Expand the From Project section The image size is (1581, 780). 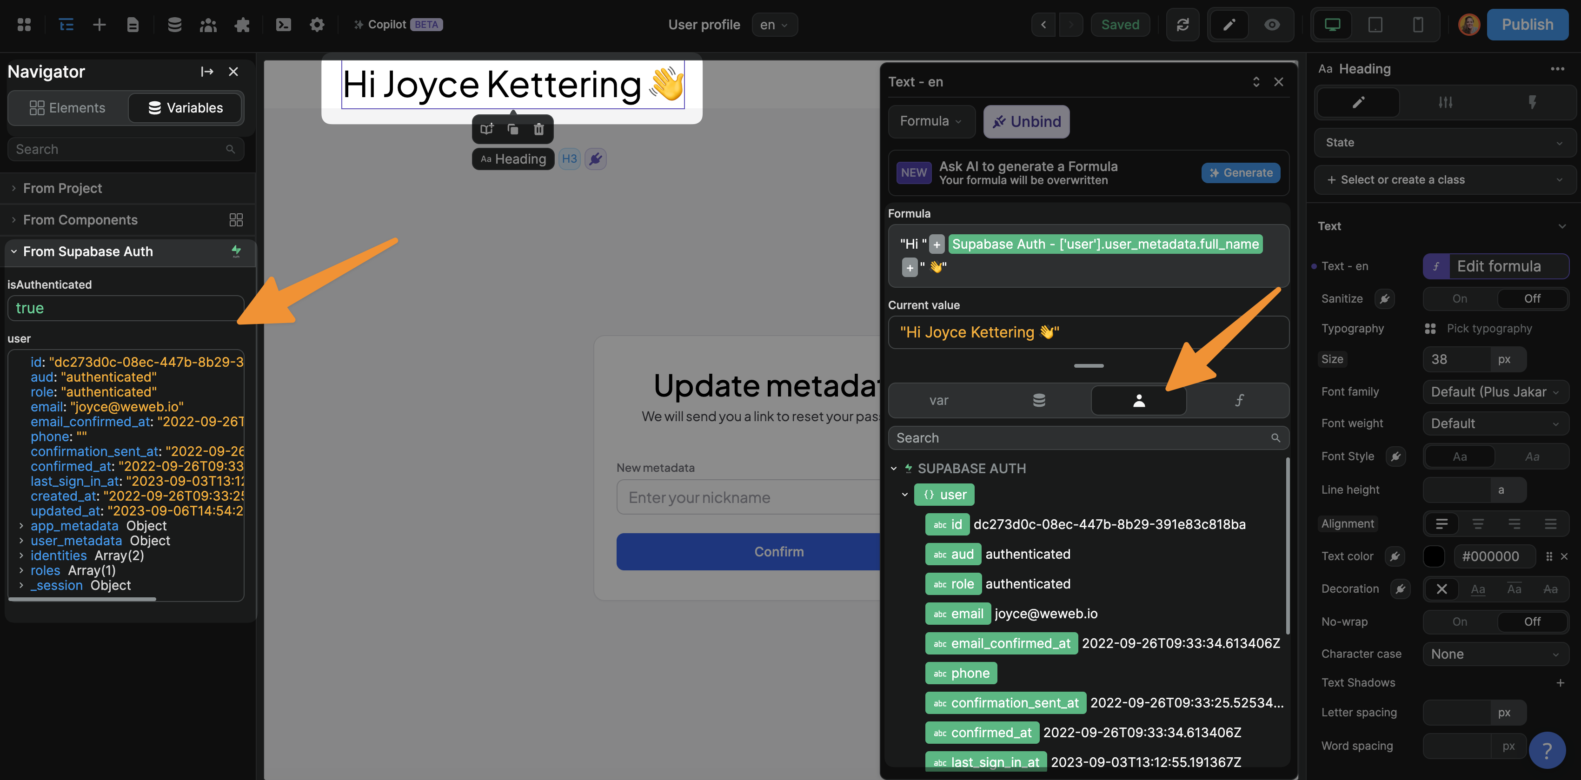pyautogui.click(x=62, y=188)
